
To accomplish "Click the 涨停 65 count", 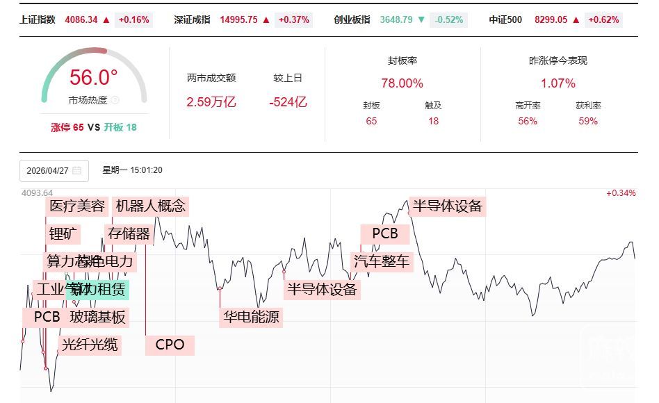I will 67,127.
